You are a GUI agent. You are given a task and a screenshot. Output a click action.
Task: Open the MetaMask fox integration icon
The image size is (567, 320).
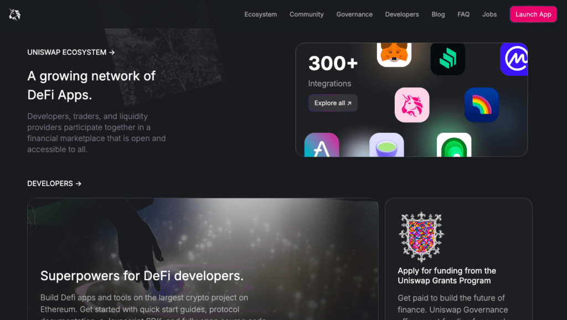(394, 55)
